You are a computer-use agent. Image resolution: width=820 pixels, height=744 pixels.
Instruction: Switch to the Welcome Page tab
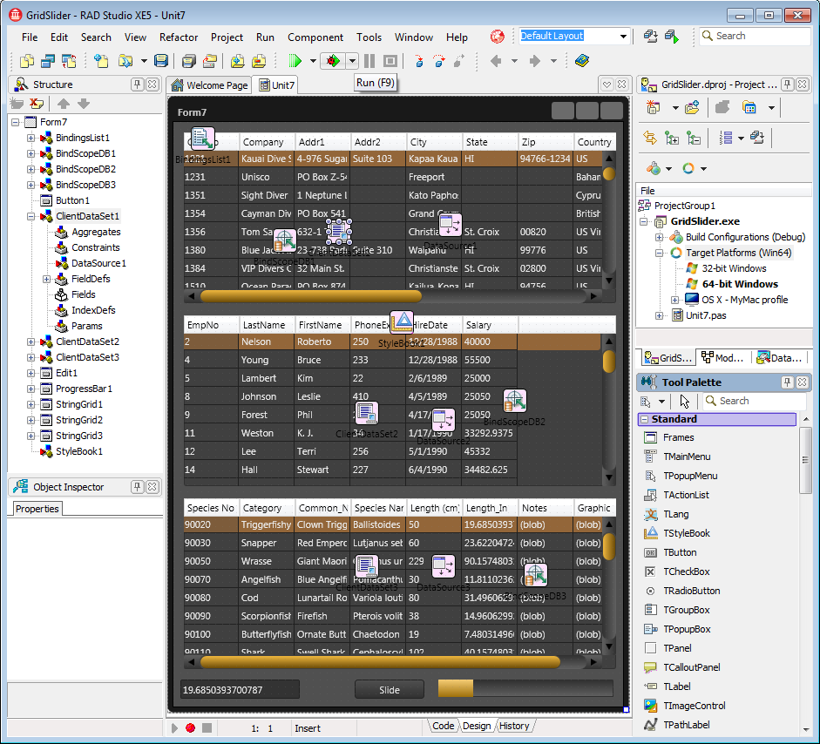click(210, 85)
